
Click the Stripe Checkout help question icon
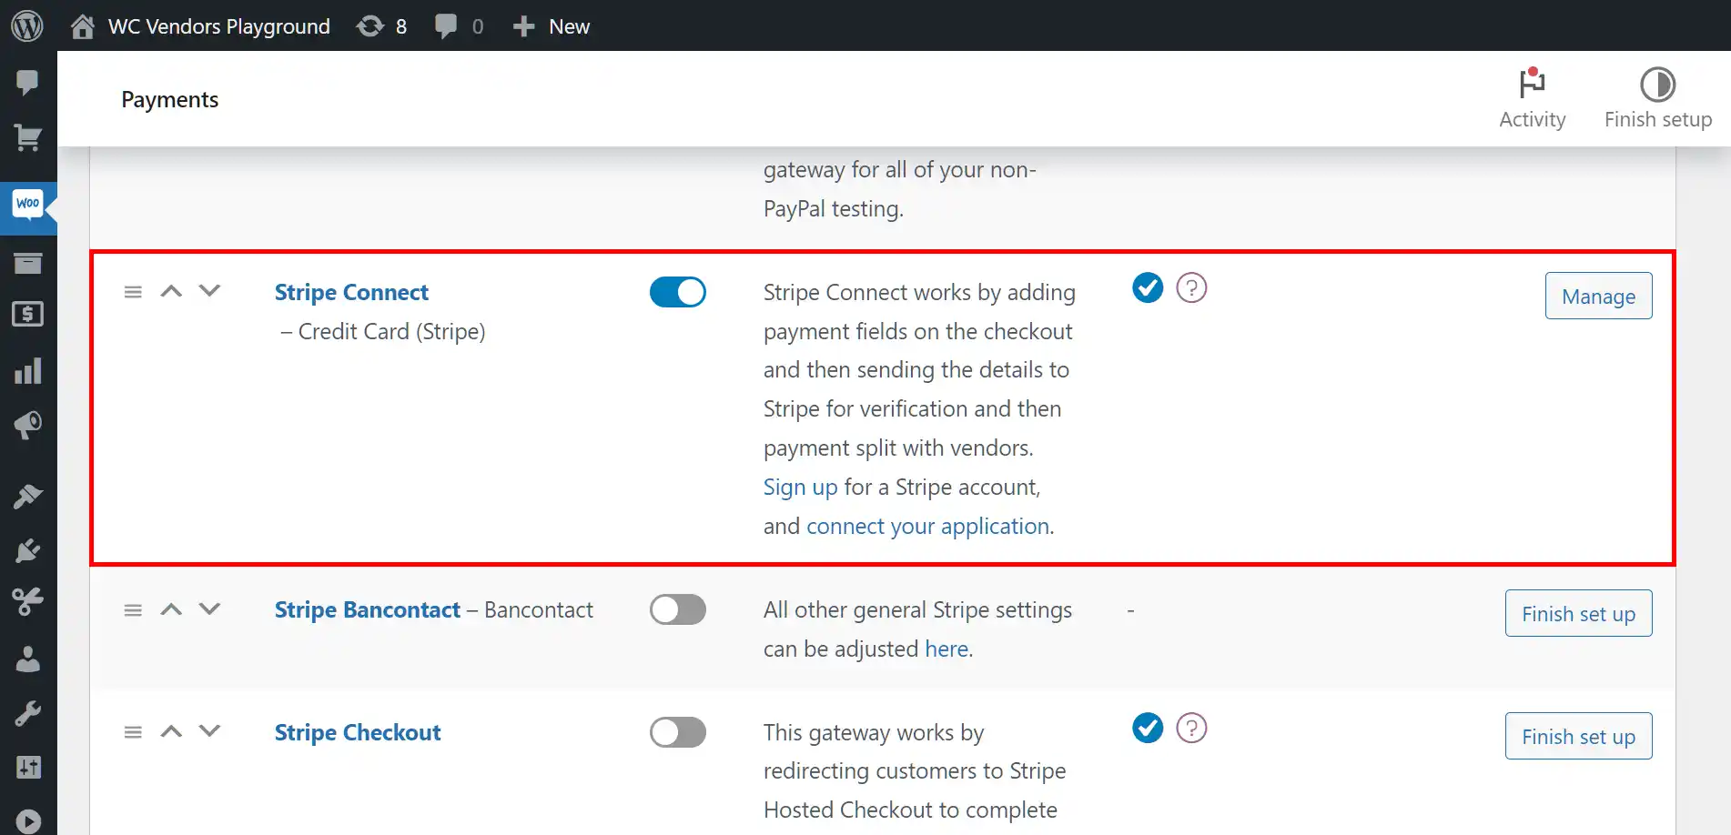click(x=1191, y=728)
